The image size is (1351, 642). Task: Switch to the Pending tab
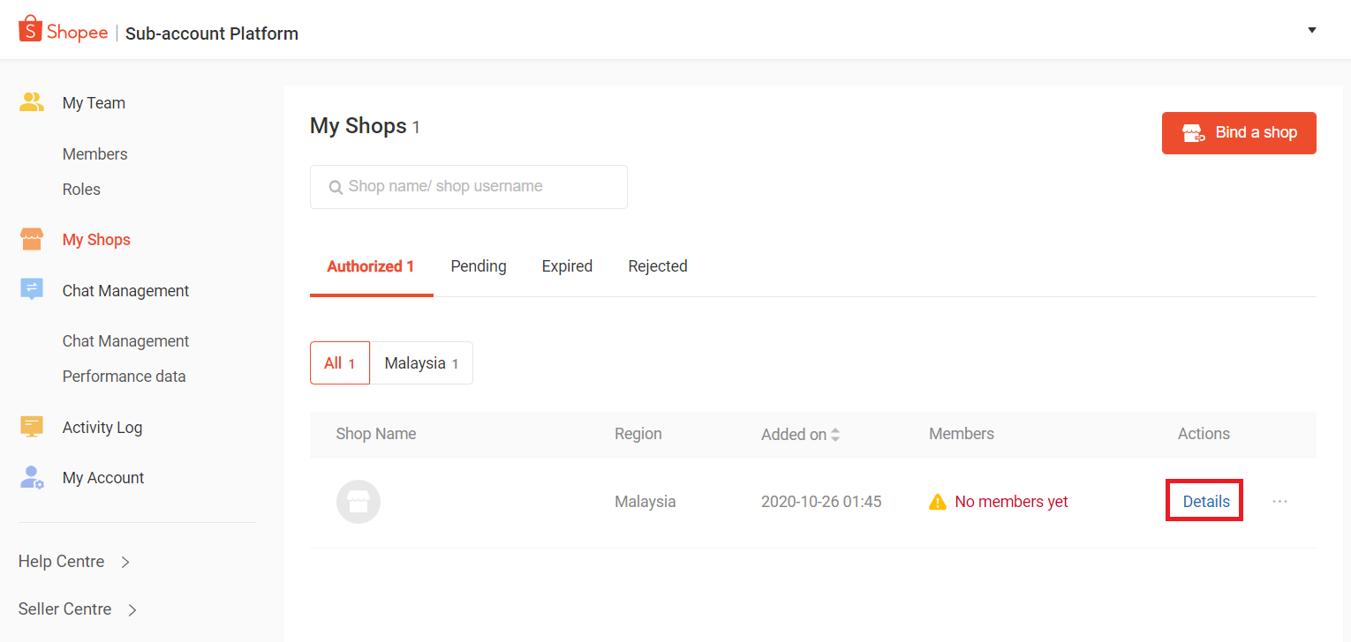tap(479, 265)
